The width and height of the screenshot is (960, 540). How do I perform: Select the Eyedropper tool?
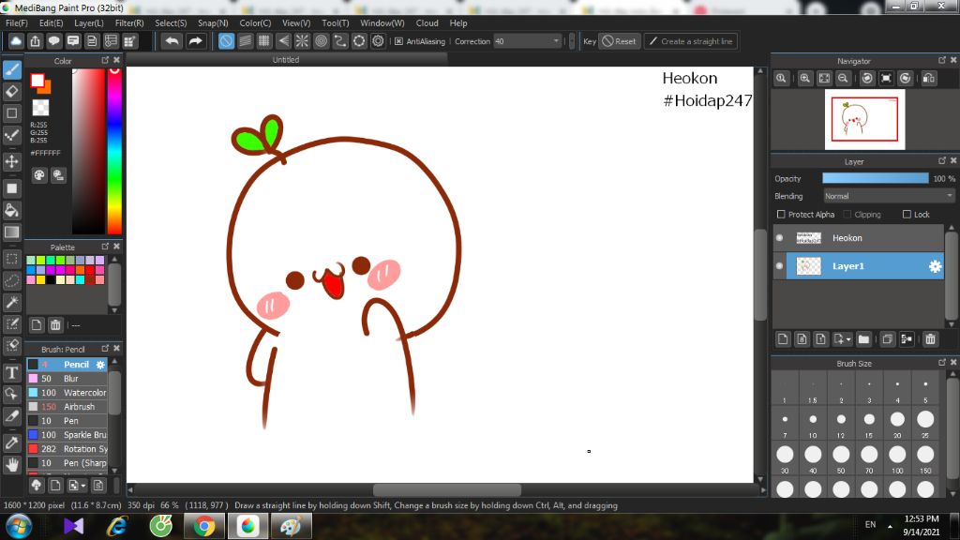click(11, 442)
